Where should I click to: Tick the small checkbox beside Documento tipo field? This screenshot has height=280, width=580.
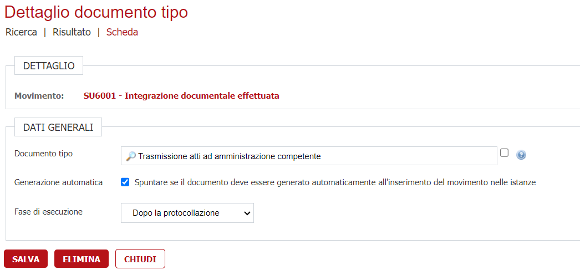point(504,153)
